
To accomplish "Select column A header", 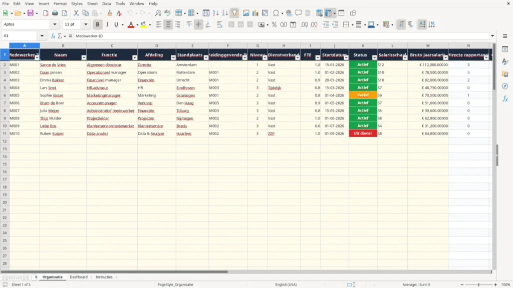I will (25, 45).
